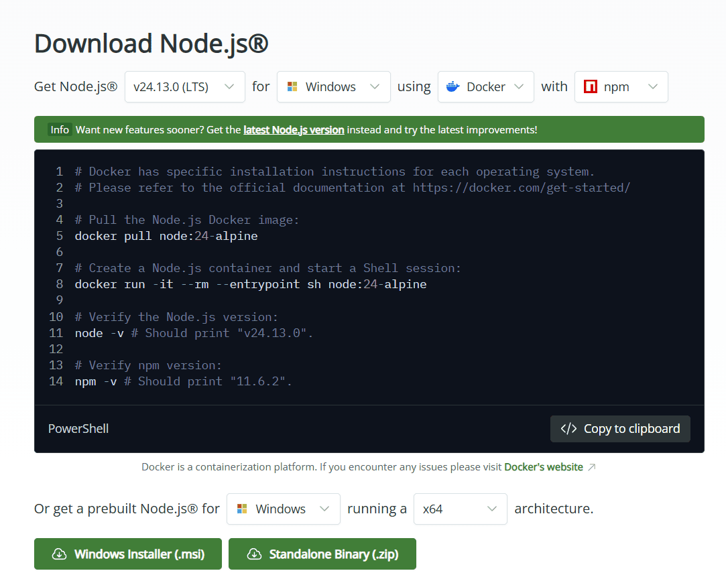
Task: Click the Info badge in the green banner
Action: (x=60, y=129)
